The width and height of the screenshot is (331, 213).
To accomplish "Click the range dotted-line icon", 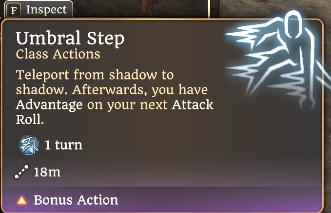I will (x=22, y=172).
